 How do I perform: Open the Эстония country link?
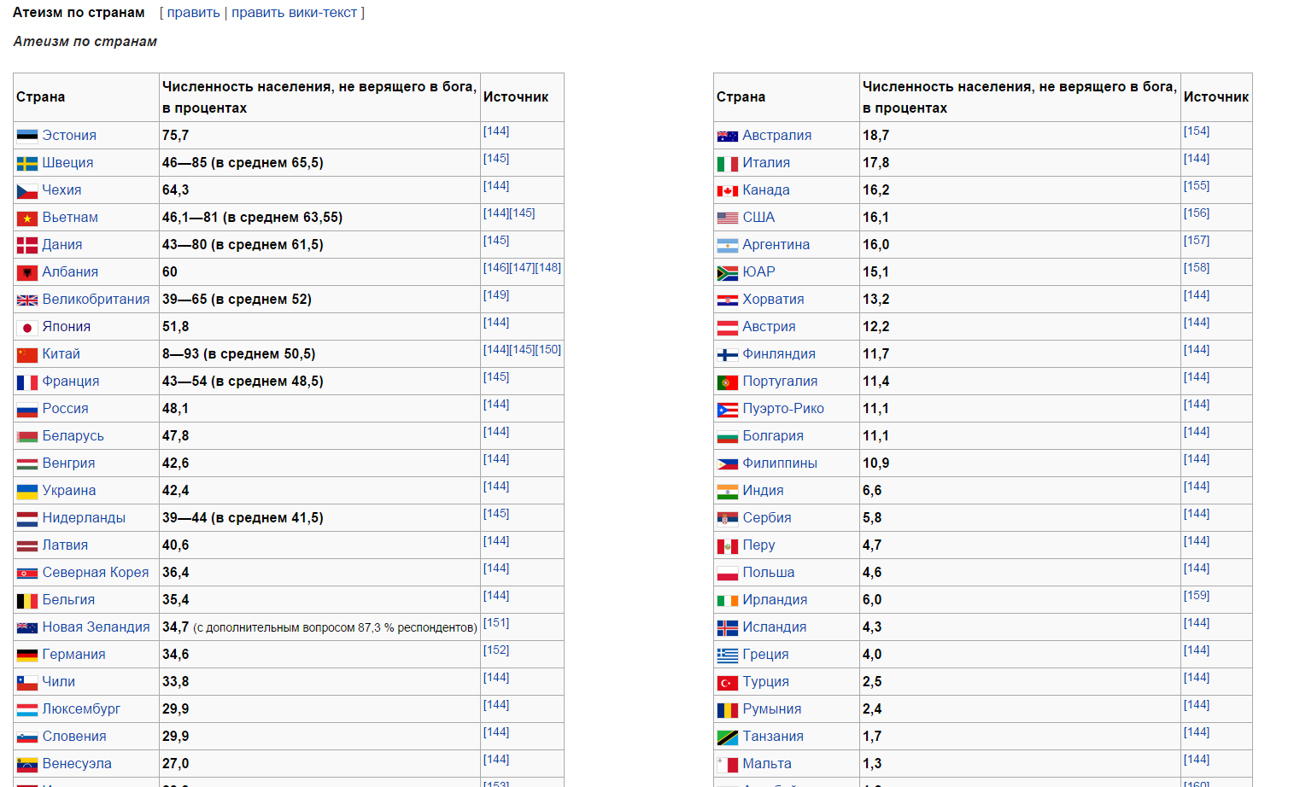click(x=69, y=136)
